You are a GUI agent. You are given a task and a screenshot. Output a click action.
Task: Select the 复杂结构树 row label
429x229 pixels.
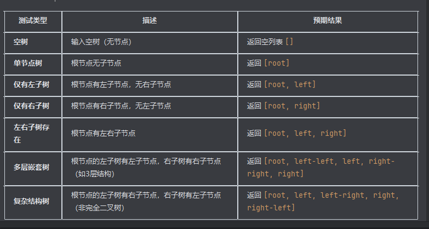point(32,201)
